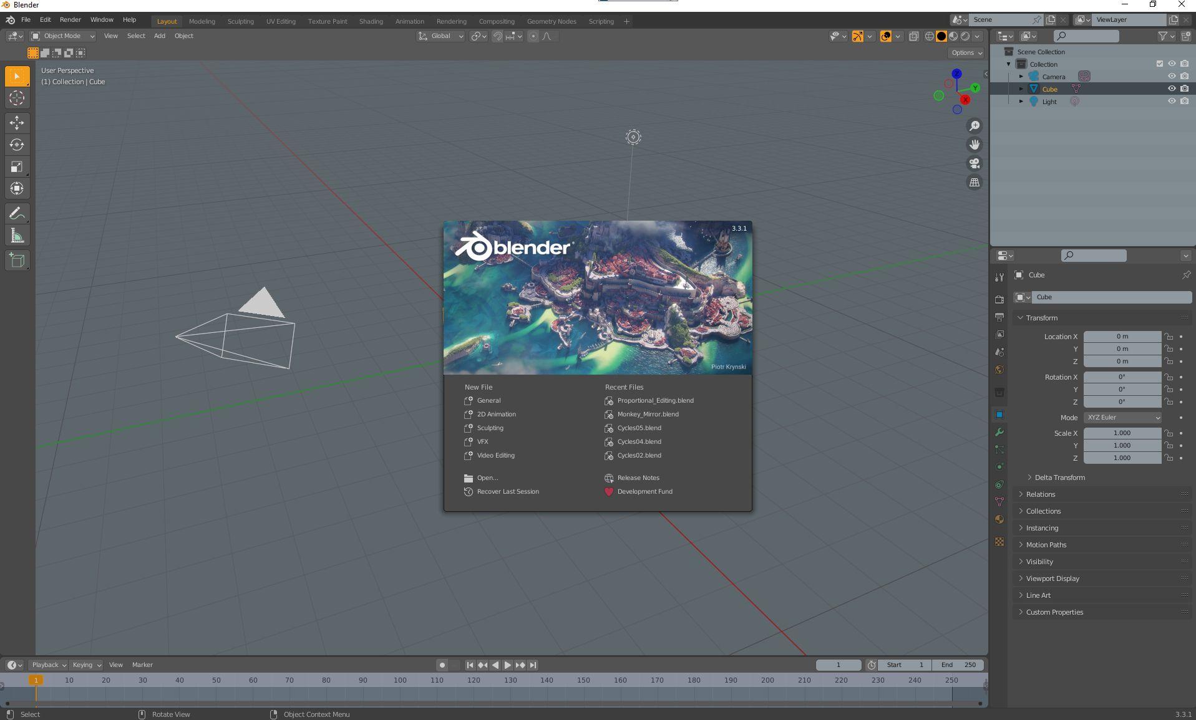Open the Material properties tab
Viewport: 1196px width, 720px height.
999,519
